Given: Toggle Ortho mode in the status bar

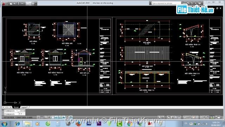Looking at the screenshot, I should (45, 117).
